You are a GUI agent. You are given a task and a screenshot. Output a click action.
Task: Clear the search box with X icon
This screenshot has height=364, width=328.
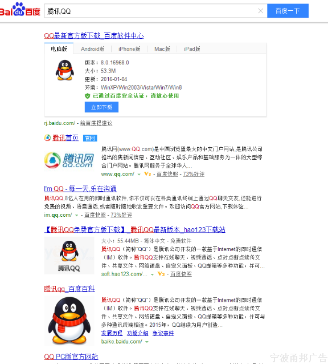[261, 11]
